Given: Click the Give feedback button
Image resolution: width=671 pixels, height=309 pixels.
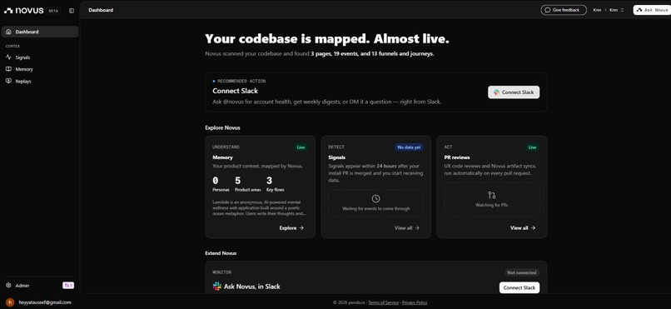Looking at the screenshot, I should 564,10.
